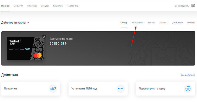Close the Tinkoff Black card preview
Screen dimensions: 197x102
click(x=44, y=37)
